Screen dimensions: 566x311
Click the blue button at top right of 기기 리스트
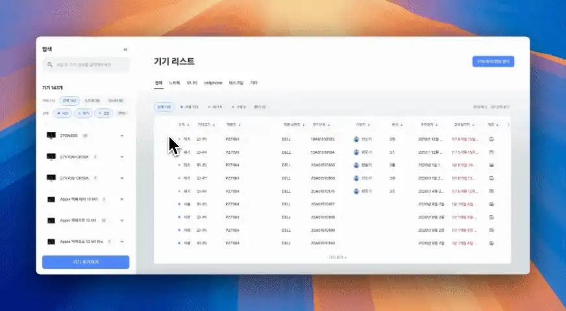coord(493,62)
